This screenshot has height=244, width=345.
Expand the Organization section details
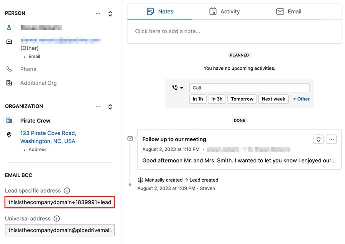click(110, 107)
